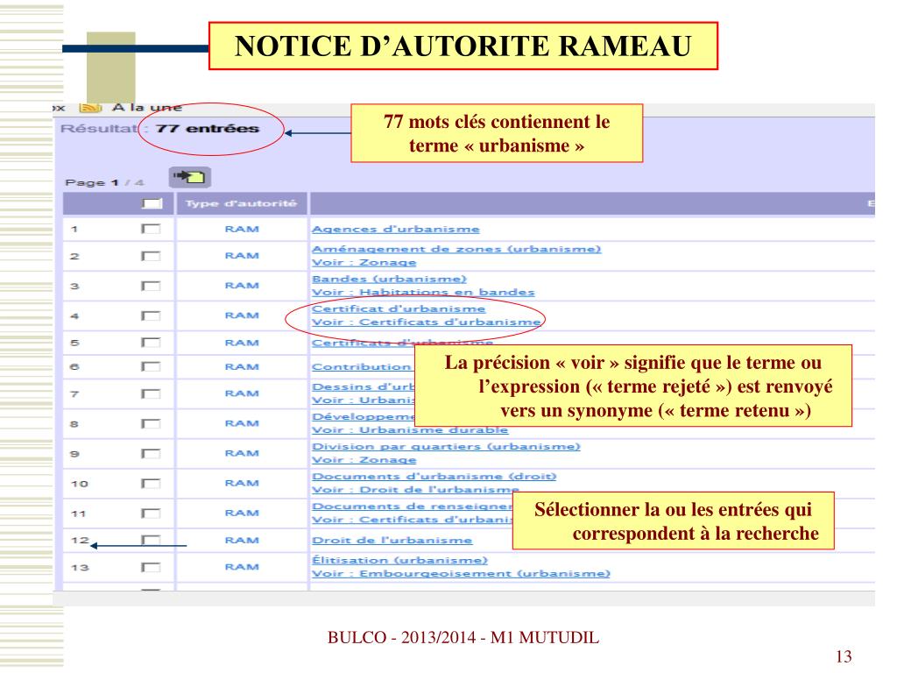Viewport: 897px width, 673px height.
Task: Select the row 12 Droit de l'urbanisme checkbox
Action: pos(151,540)
